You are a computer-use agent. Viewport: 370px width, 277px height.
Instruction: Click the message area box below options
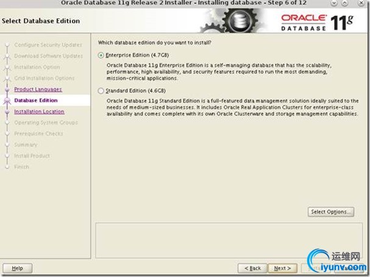pyautogui.click(x=229, y=240)
